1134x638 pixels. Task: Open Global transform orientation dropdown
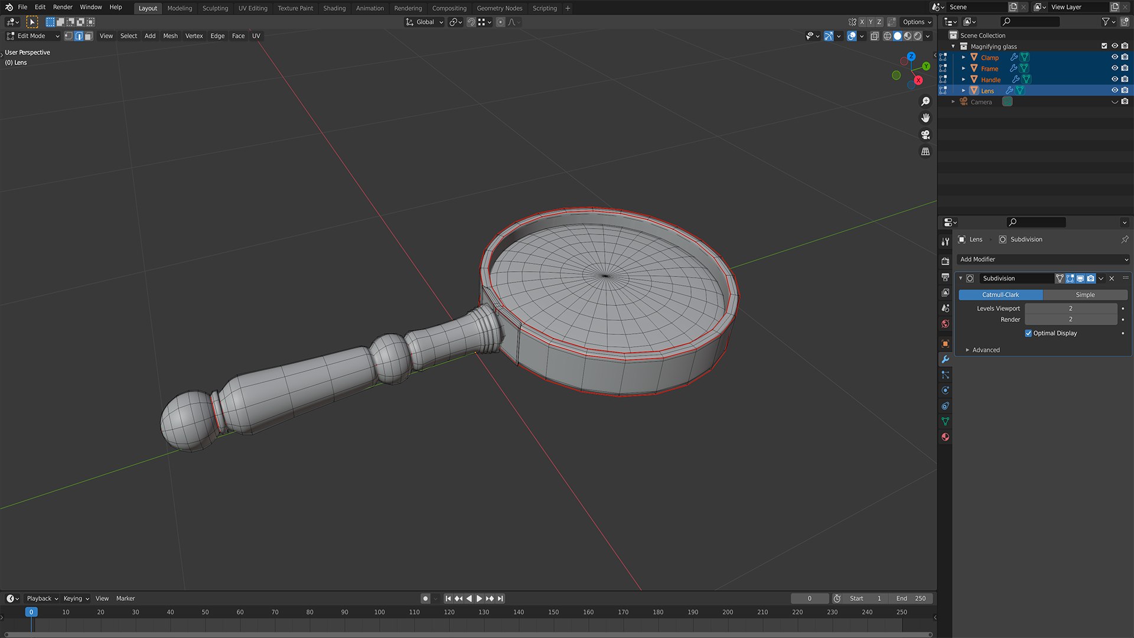tap(424, 22)
